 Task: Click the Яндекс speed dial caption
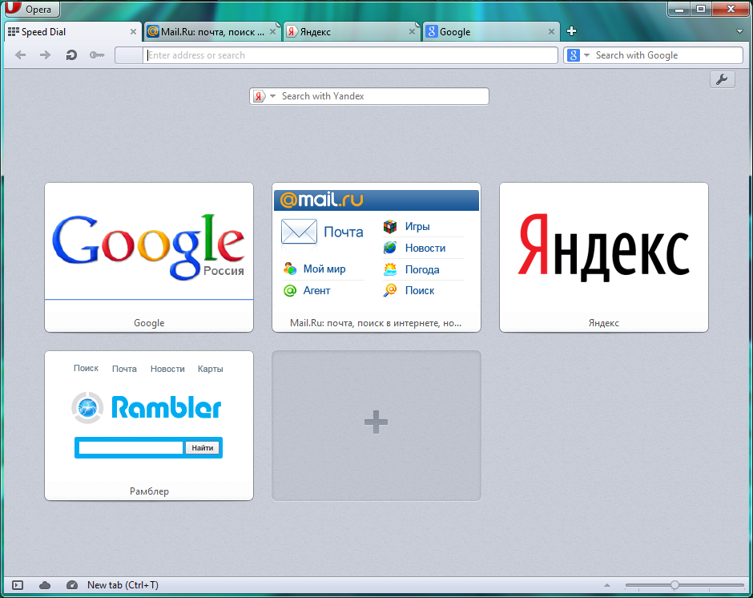604,323
